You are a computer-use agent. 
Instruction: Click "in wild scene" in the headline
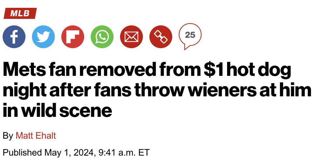point(57,111)
